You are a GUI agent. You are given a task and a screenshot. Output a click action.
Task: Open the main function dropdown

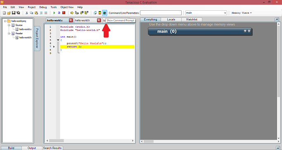(225, 13)
